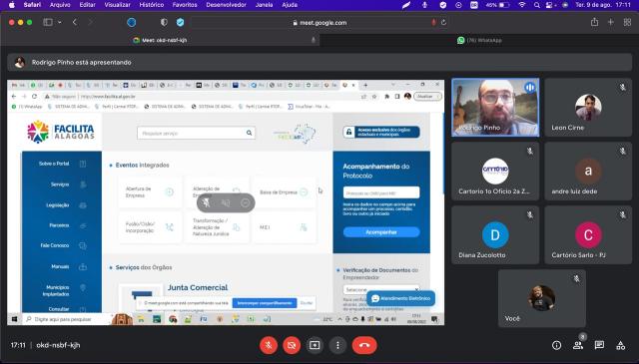639x364 pixels.
Task: Open new tab in shared Chrome window
Action: click(x=365, y=85)
